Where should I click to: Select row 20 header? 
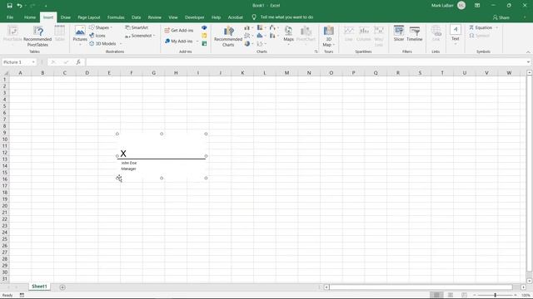coord(5,206)
